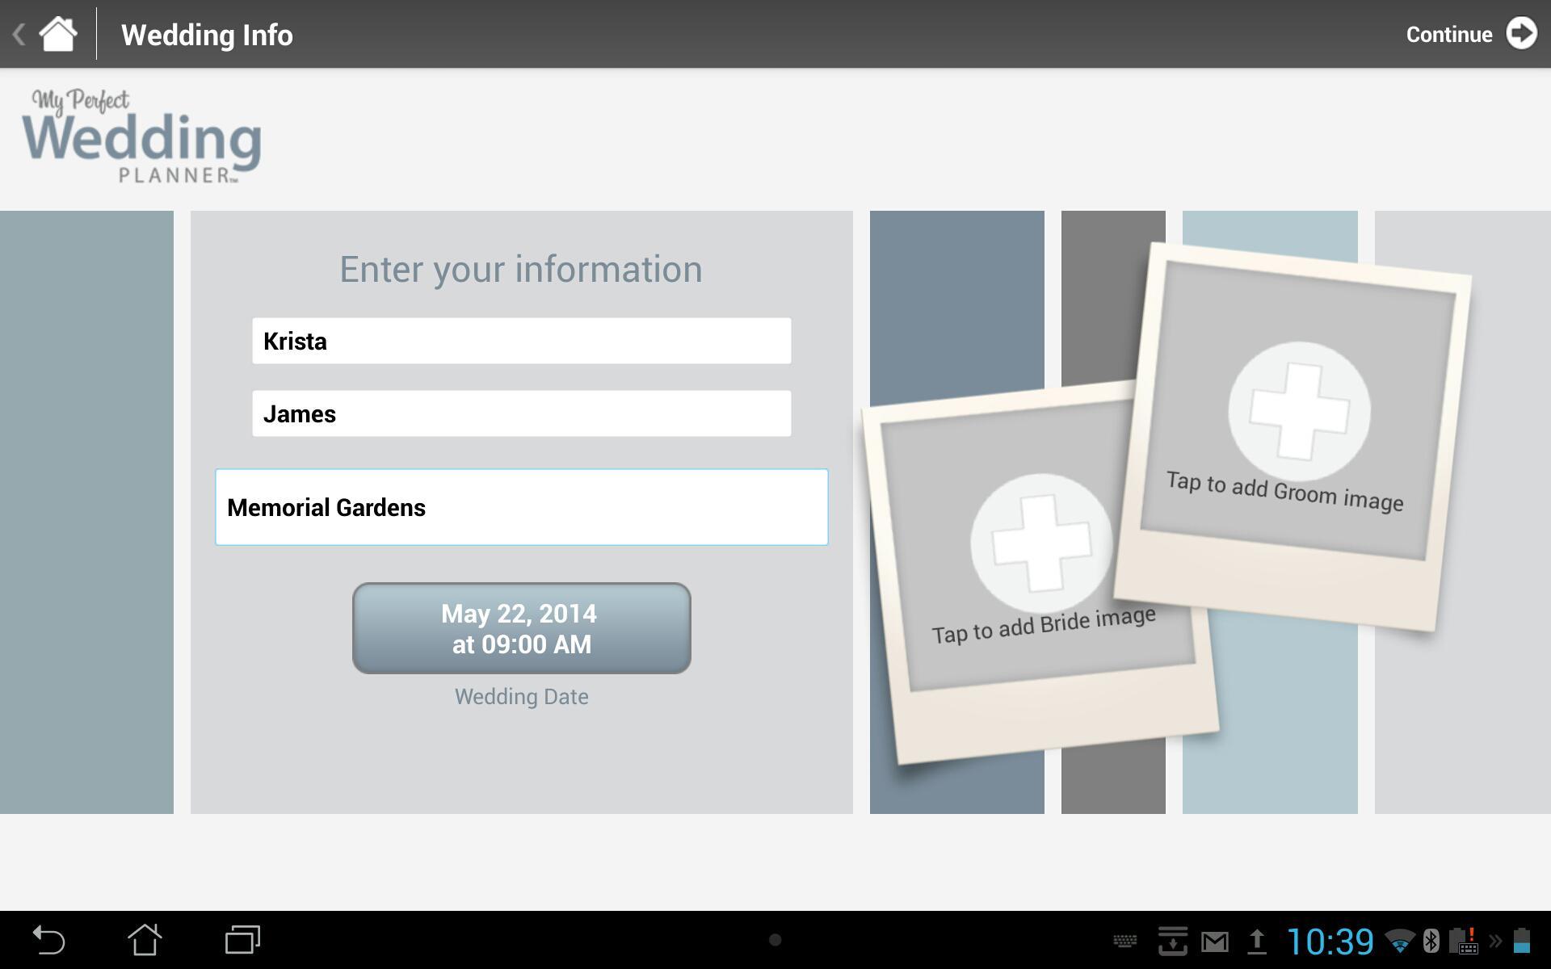The height and width of the screenshot is (969, 1551).
Task: Click the Wedding Info title
Action: (x=207, y=35)
